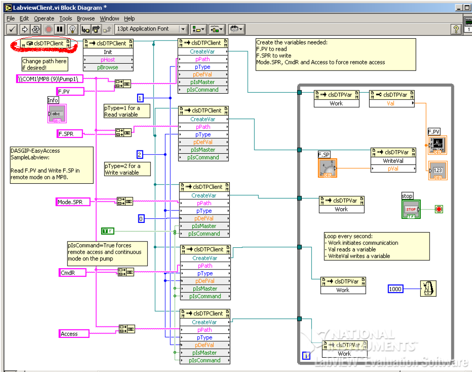The width and height of the screenshot is (472, 372).
Task: Click the 'Change path here if desired!' comment
Action: click(45, 64)
